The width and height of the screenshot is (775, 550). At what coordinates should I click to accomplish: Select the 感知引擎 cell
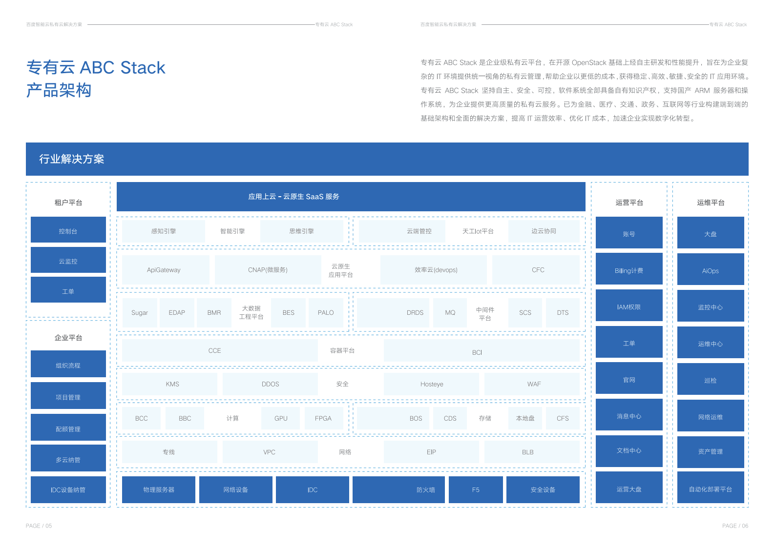click(x=164, y=231)
